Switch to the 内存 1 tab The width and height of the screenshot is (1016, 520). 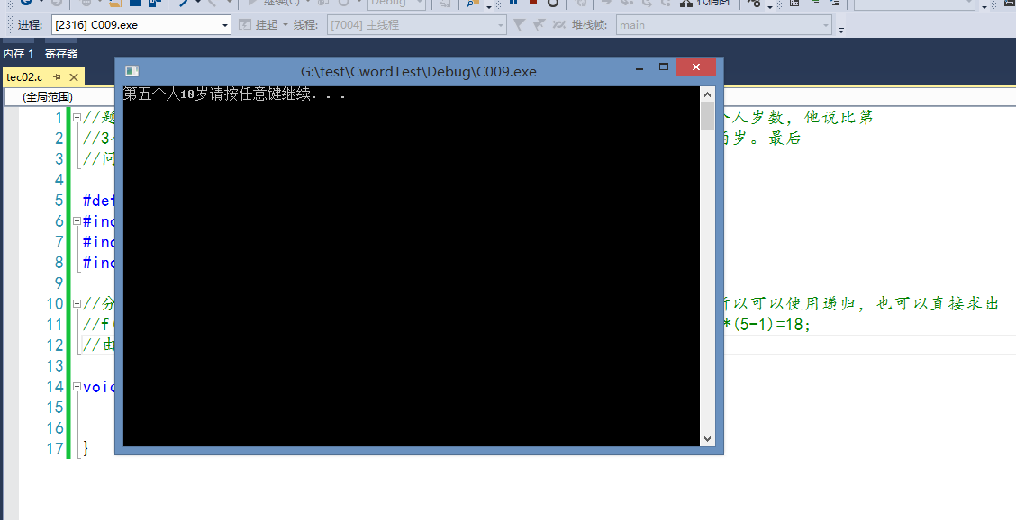(x=18, y=54)
